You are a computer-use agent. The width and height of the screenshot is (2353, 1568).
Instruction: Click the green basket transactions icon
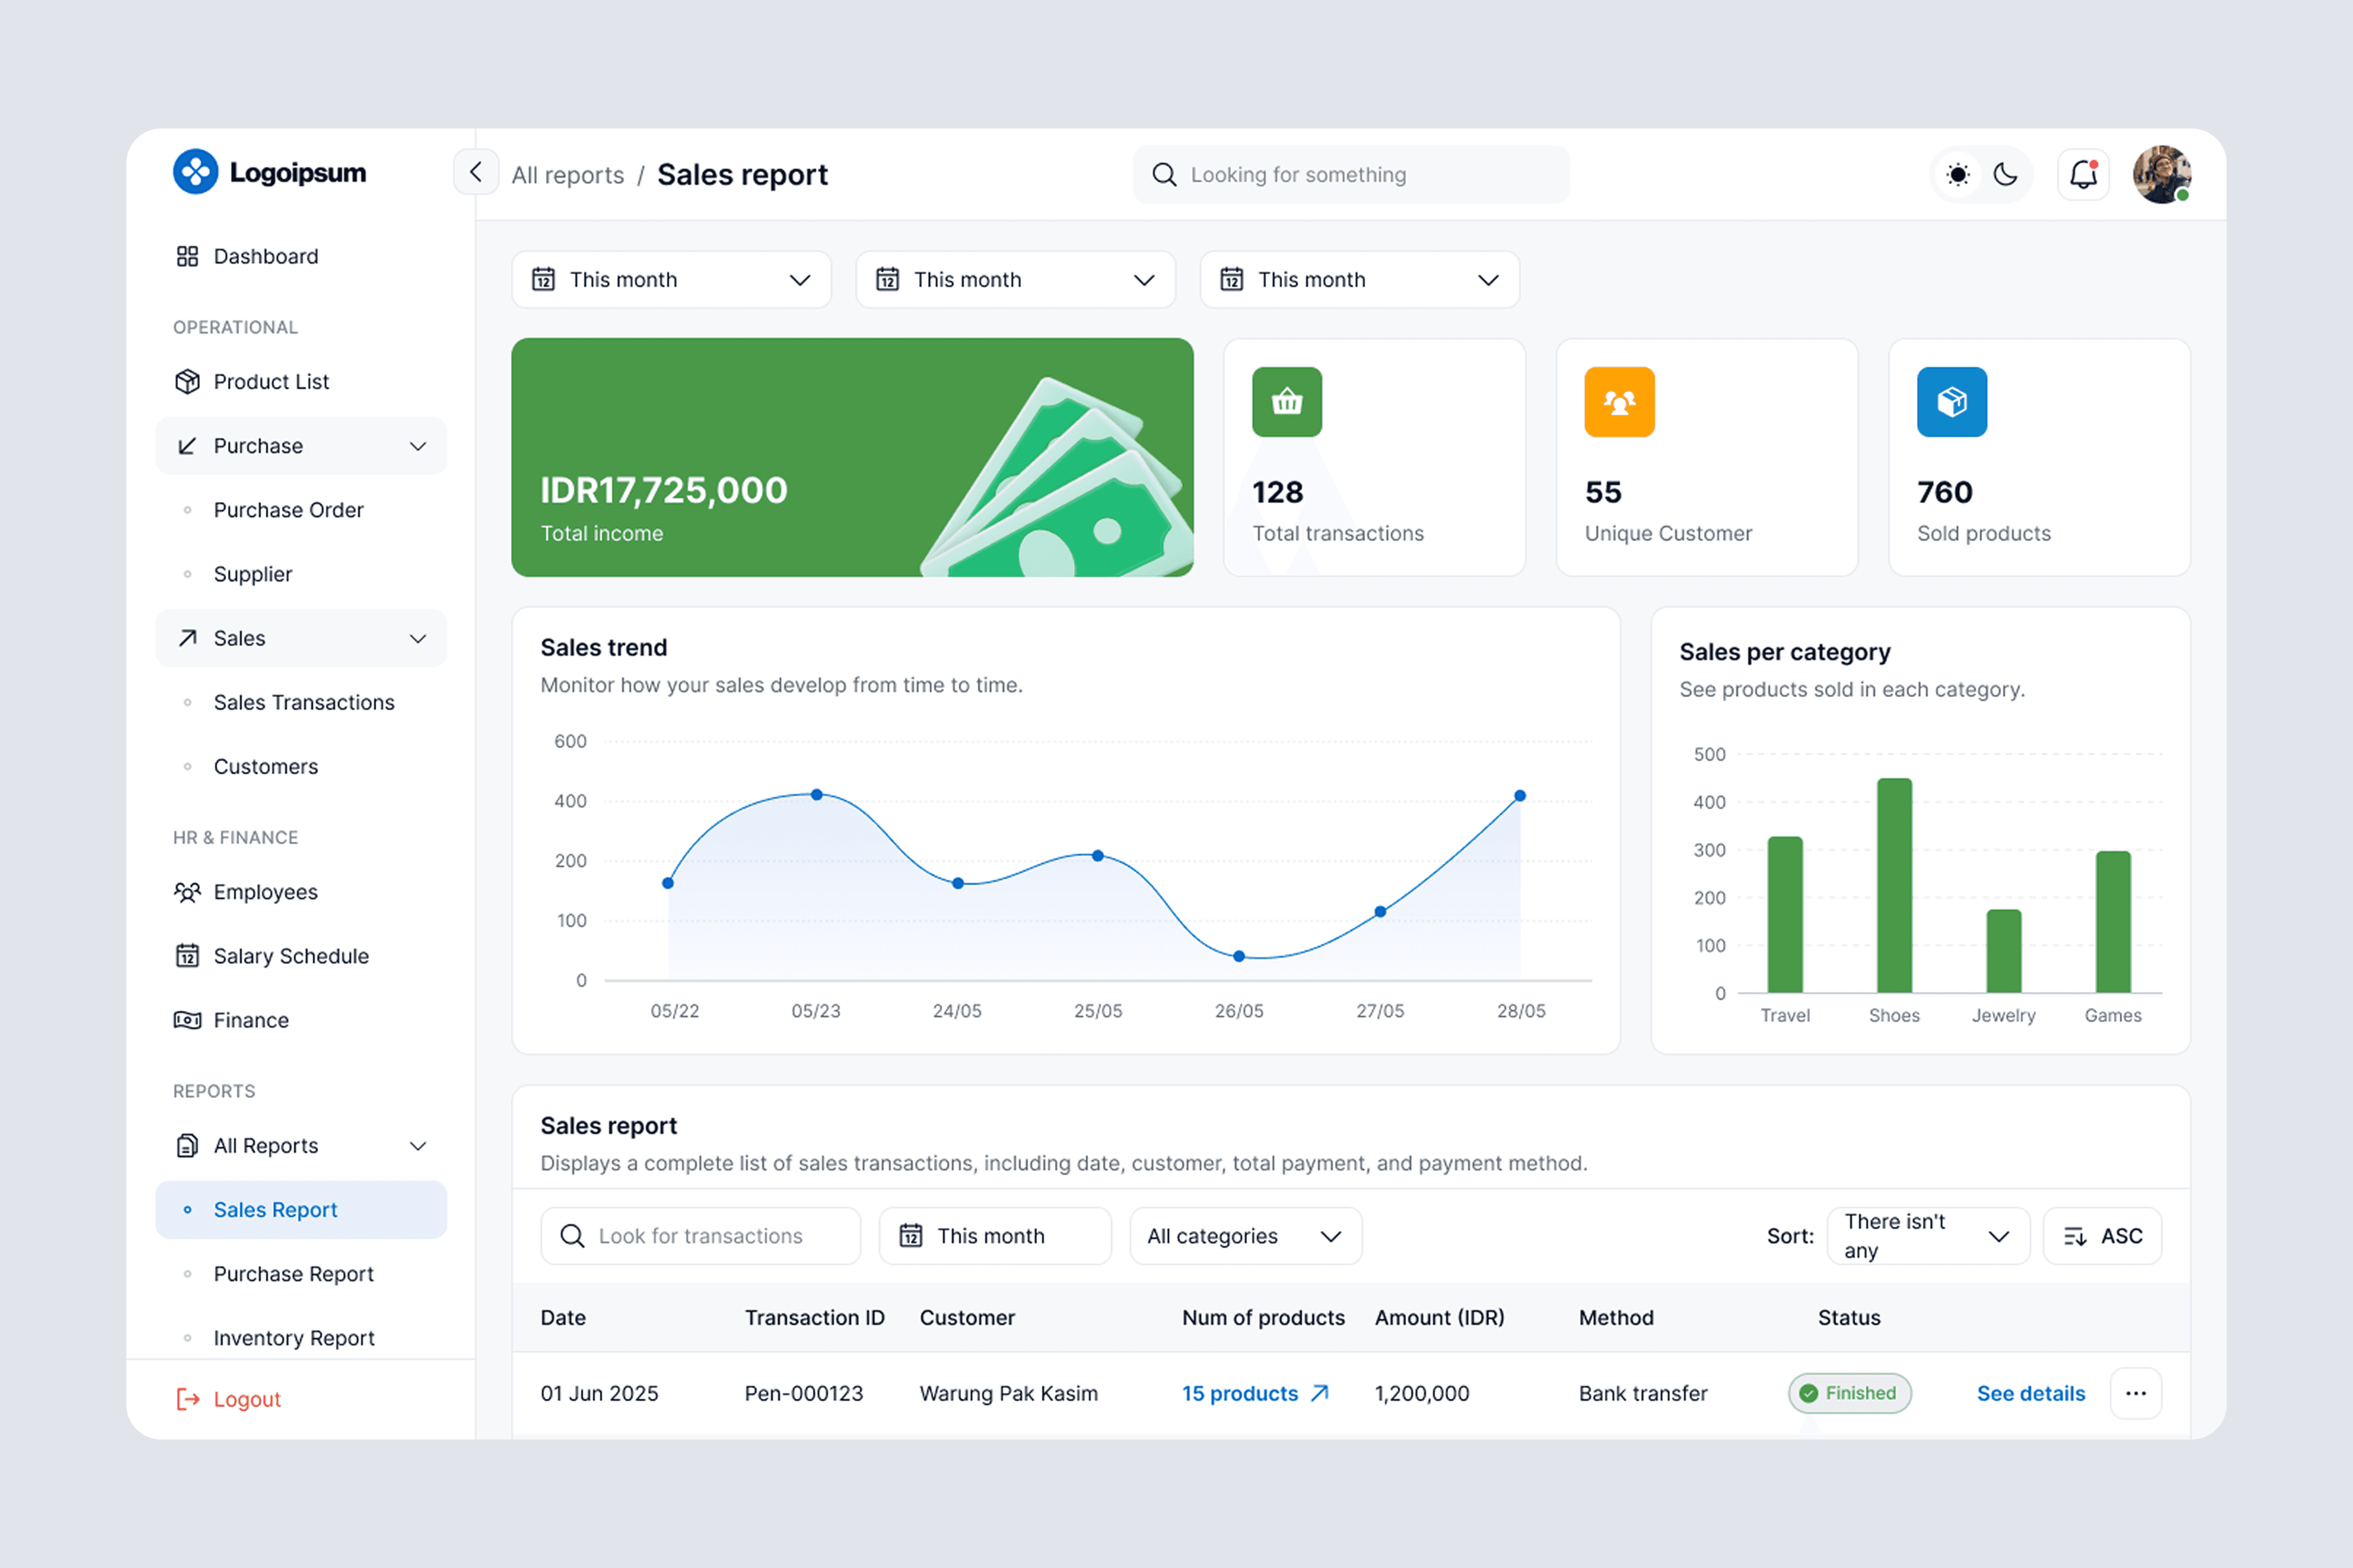click(1287, 402)
